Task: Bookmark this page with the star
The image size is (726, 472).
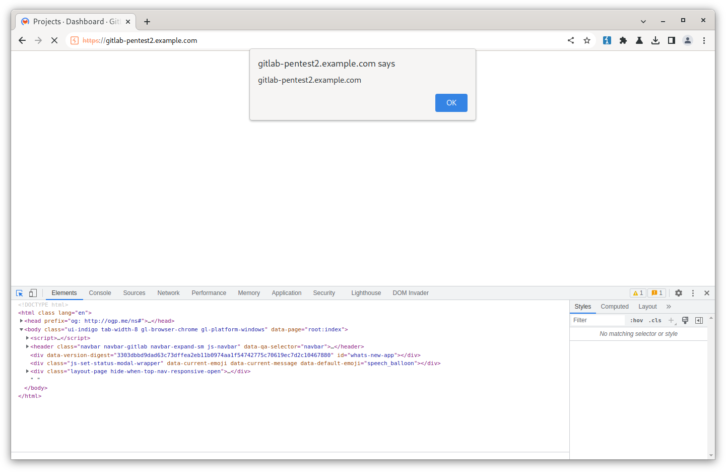Action: [587, 40]
